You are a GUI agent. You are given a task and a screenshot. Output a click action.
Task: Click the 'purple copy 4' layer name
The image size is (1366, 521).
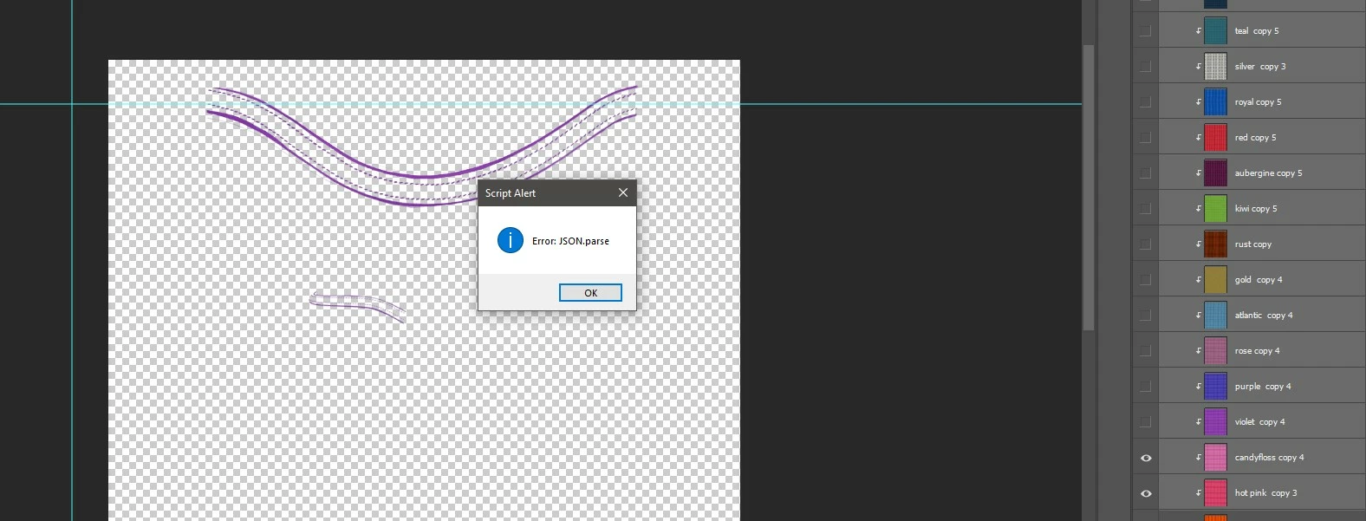coord(1263,387)
